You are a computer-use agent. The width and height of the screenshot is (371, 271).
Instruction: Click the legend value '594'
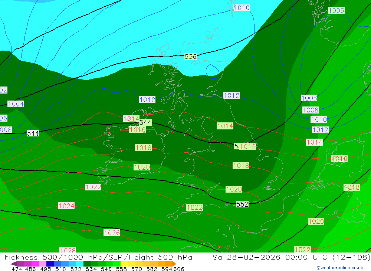(167, 269)
